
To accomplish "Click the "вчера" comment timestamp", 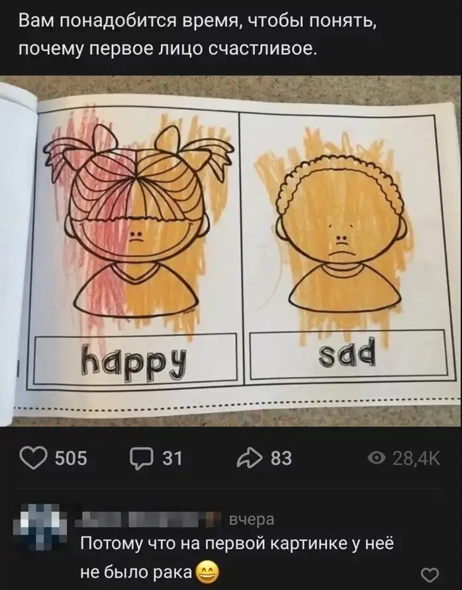I will 252,520.
